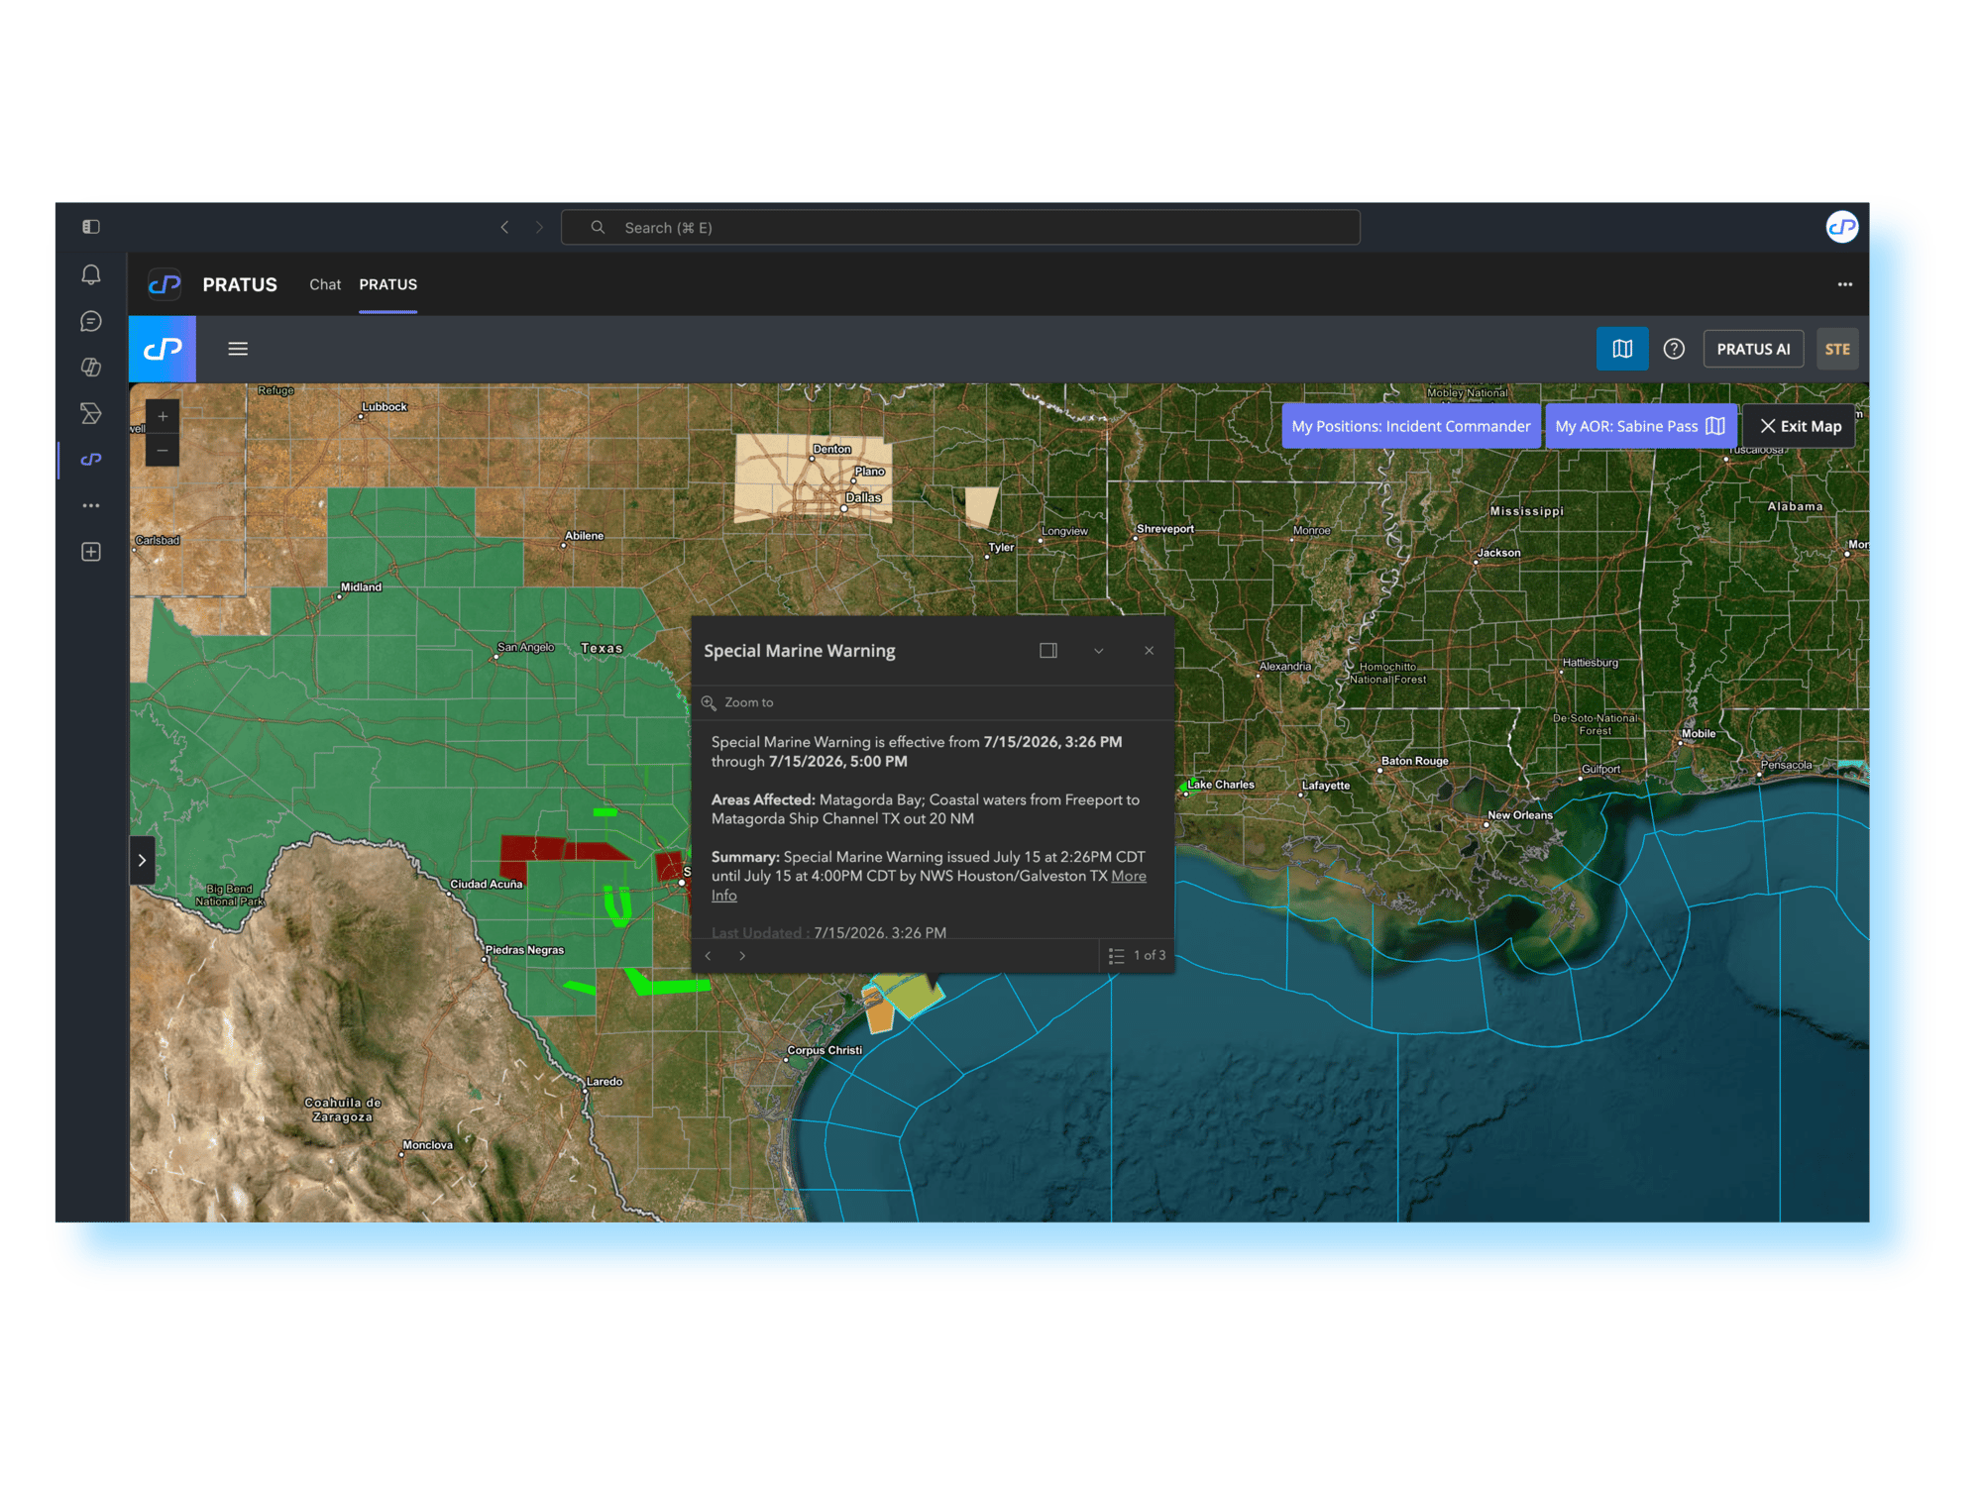Click the San Angelo map label
The image size is (1982, 1486).
click(x=525, y=647)
